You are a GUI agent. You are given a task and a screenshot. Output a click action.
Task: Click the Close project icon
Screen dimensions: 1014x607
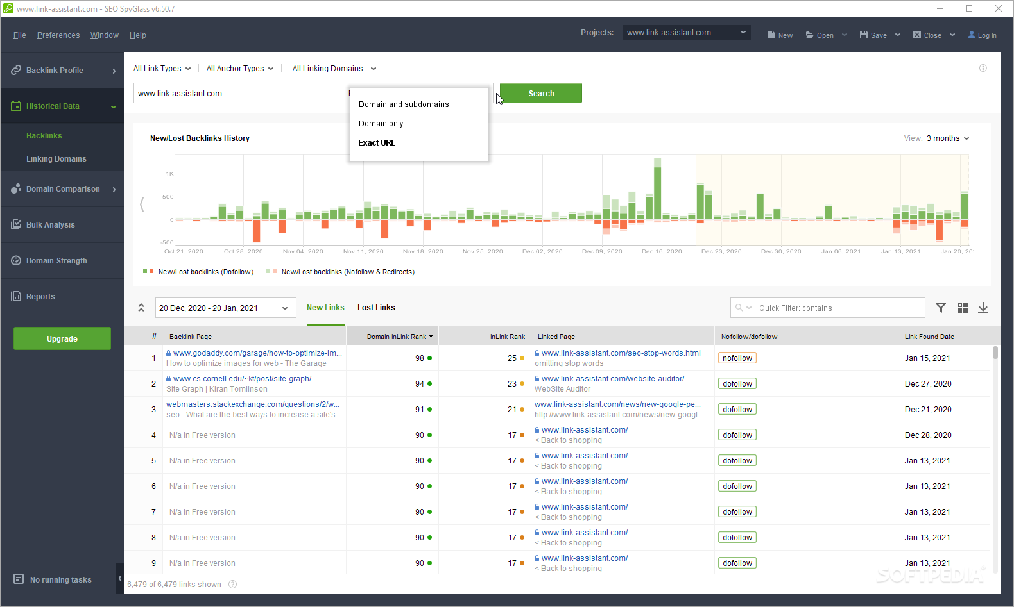pos(917,35)
